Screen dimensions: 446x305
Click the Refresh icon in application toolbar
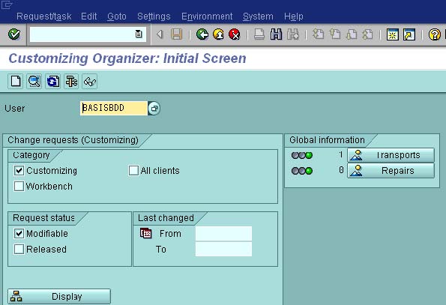pyautogui.click(x=53, y=82)
